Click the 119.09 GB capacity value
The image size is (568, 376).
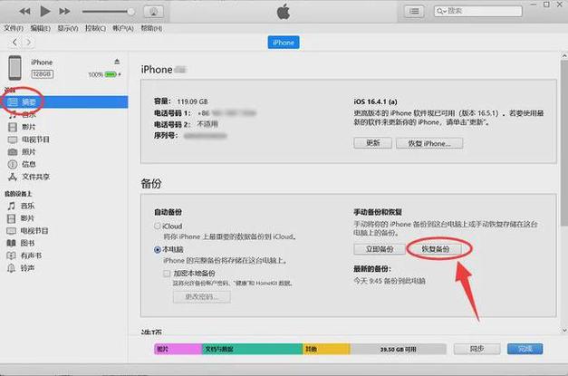point(192,101)
